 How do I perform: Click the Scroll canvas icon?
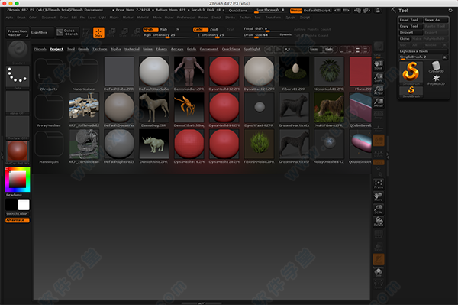point(379,65)
